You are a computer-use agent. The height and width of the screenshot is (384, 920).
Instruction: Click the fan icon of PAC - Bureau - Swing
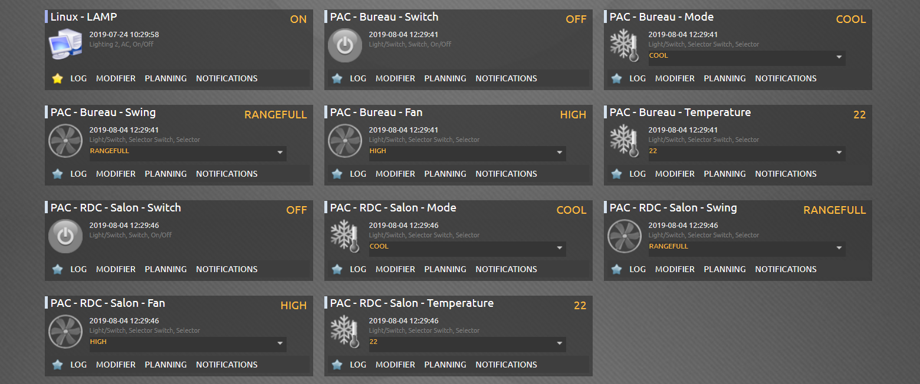pyautogui.click(x=65, y=141)
